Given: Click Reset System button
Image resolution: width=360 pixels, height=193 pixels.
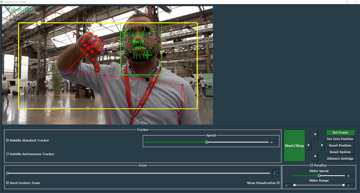Looking at the screenshot, I should 340,152.
